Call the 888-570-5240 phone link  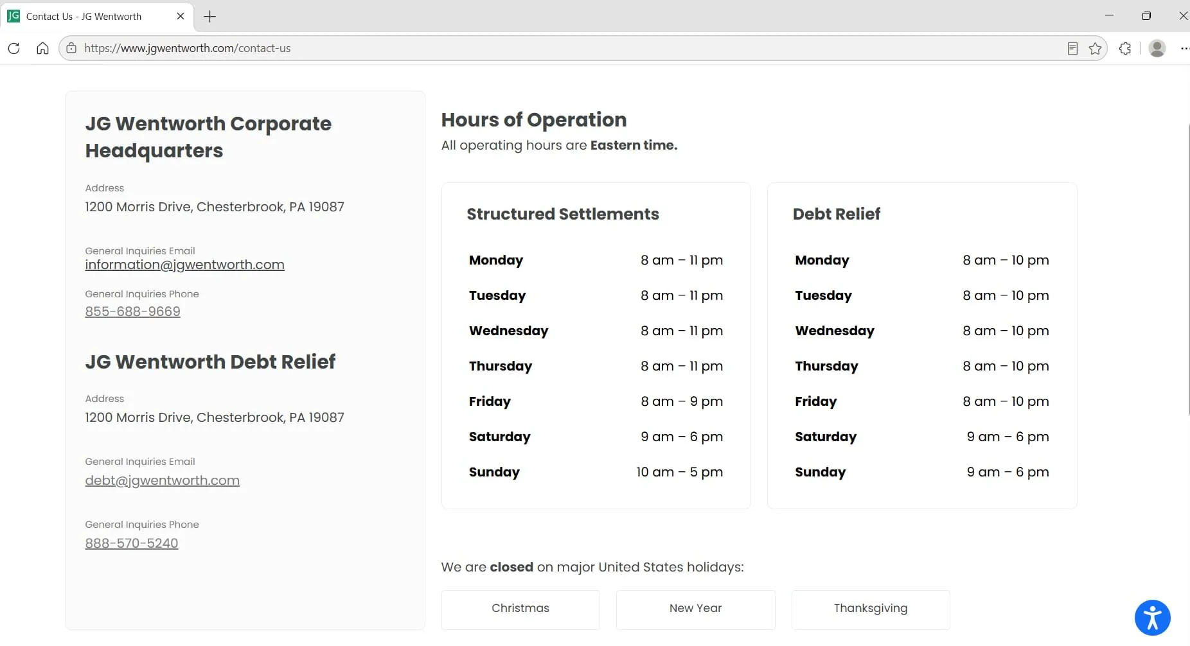(x=132, y=543)
